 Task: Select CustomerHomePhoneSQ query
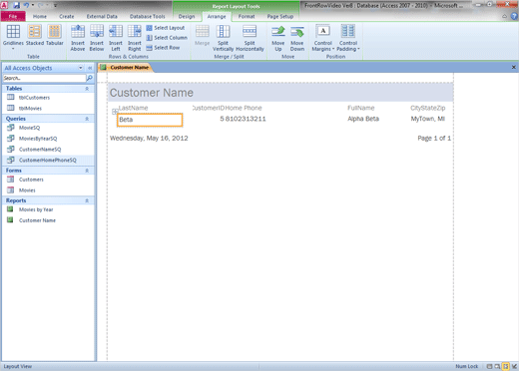pos(48,161)
